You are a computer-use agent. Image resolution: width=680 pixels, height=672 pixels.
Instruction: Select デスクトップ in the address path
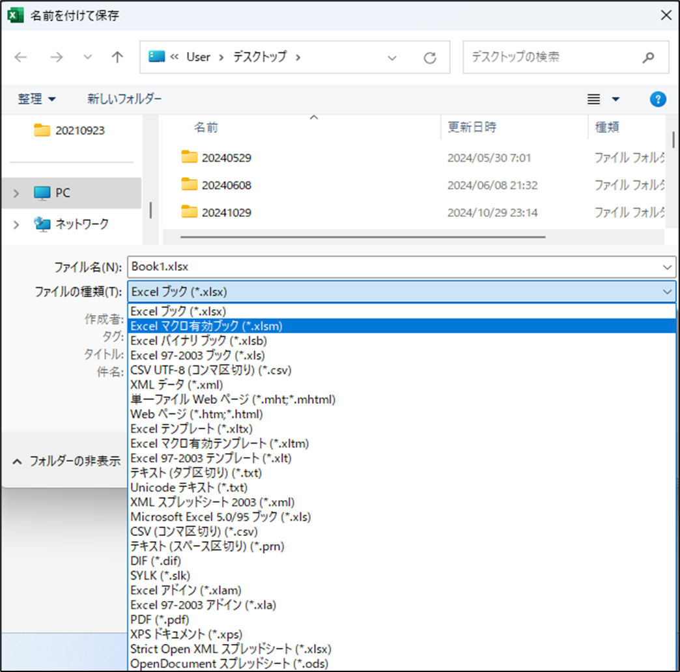[x=260, y=57]
